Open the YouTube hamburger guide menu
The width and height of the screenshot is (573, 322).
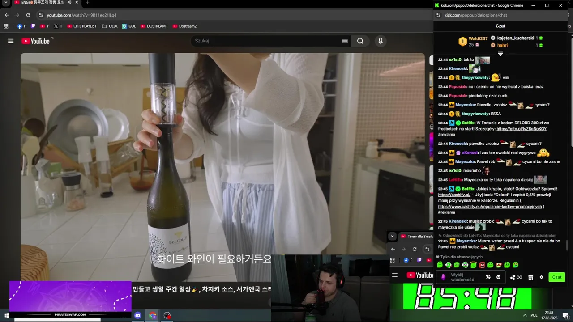pyautogui.click(x=11, y=41)
